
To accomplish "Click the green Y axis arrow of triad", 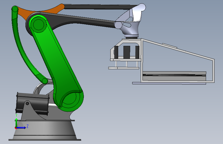I will pyautogui.click(x=16, y=122).
